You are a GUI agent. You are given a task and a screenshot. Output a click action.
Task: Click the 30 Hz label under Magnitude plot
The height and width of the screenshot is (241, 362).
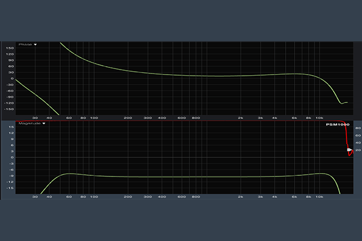click(35, 197)
